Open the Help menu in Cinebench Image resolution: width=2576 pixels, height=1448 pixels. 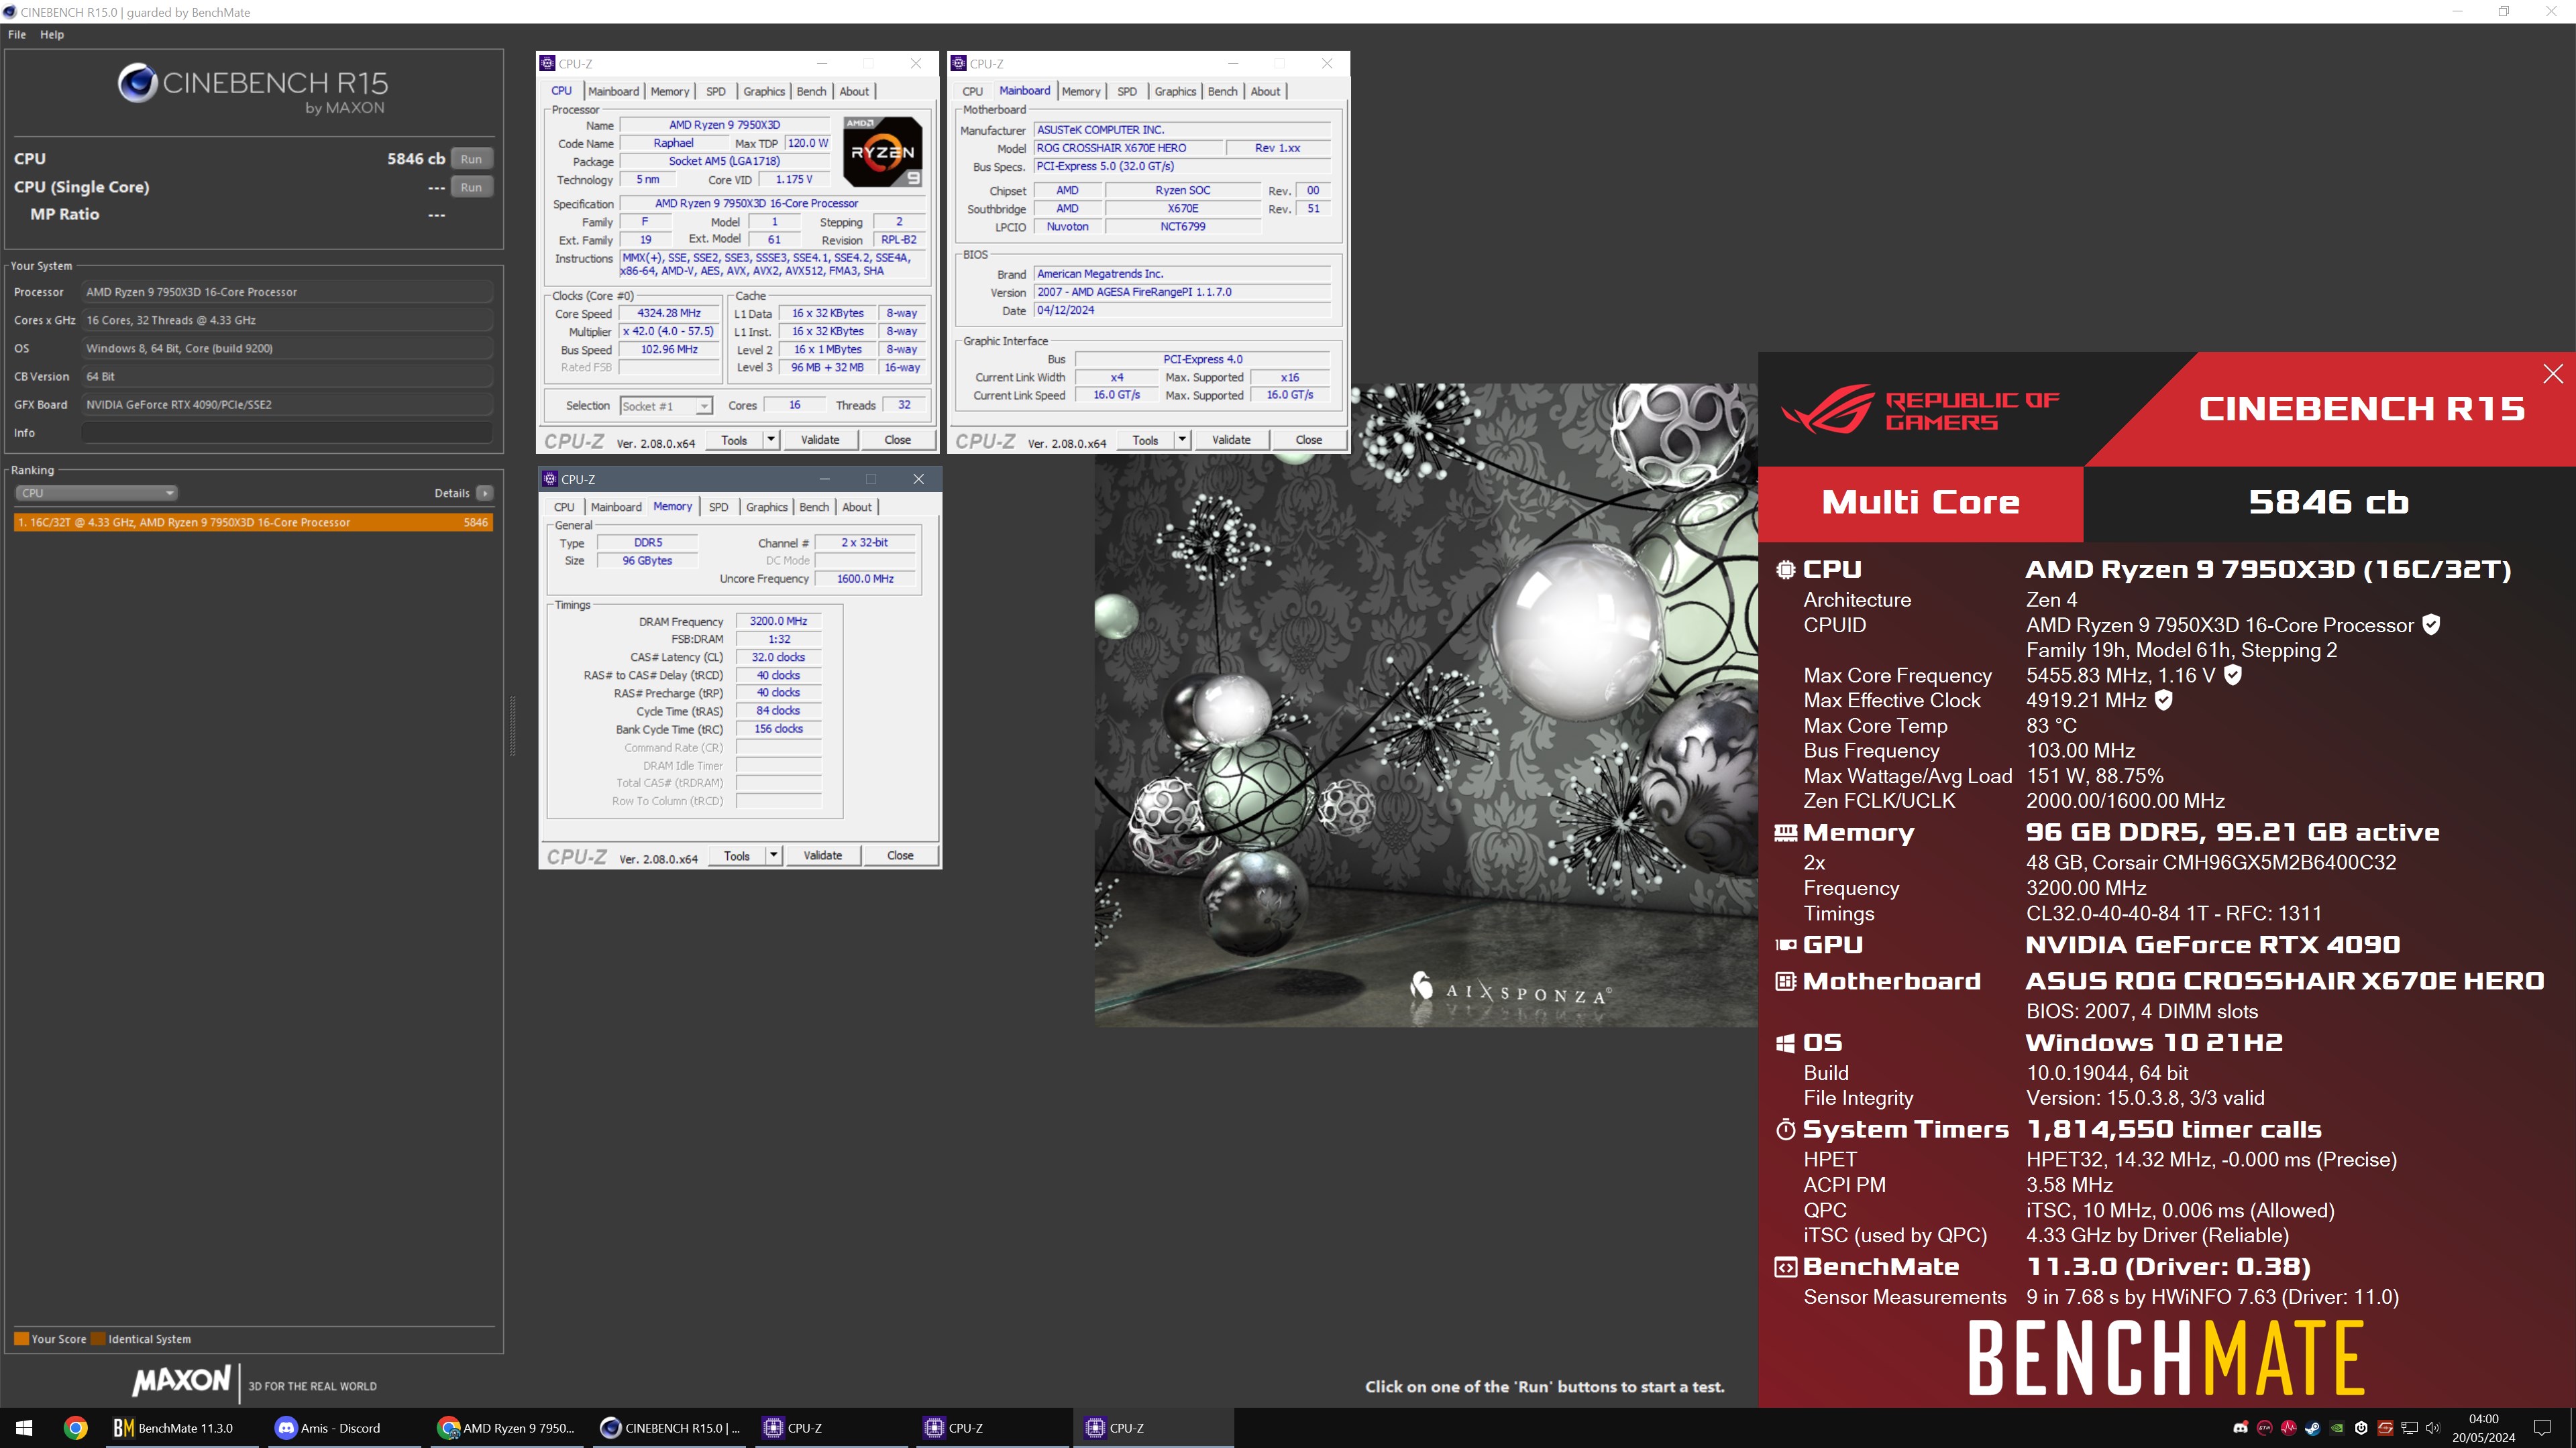[x=52, y=34]
